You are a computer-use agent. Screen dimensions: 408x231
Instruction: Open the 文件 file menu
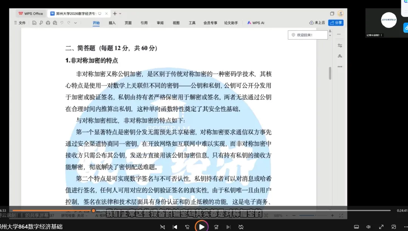(x=20, y=23)
